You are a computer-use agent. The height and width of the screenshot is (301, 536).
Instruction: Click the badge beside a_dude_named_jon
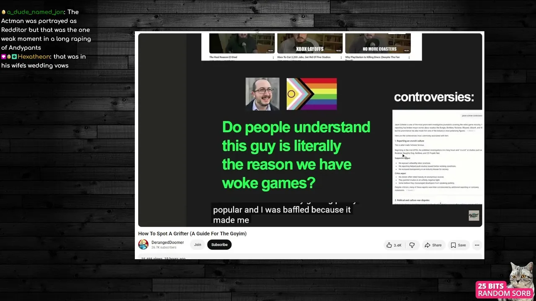tap(3, 12)
